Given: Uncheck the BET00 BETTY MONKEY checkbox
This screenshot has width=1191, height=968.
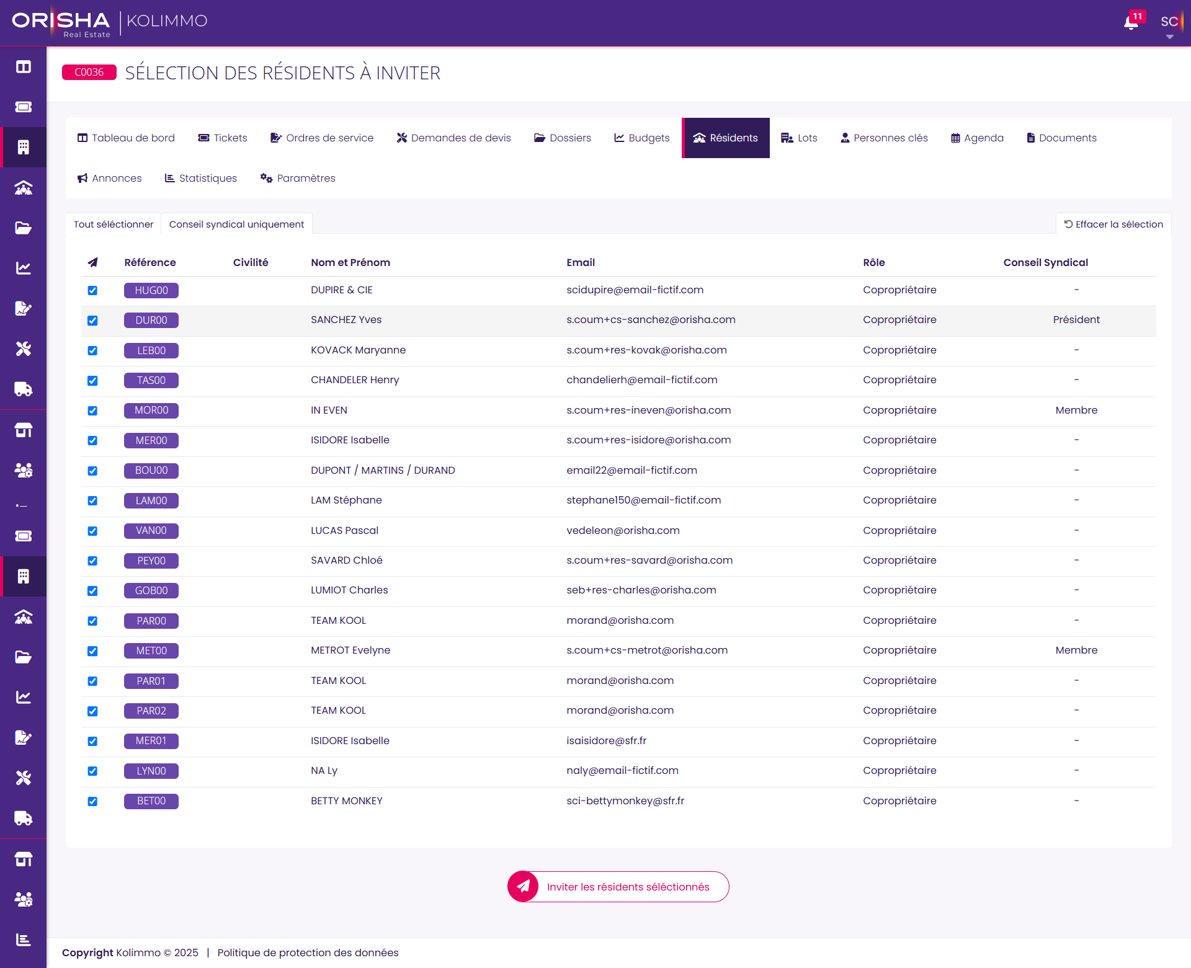Looking at the screenshot, I should point(92,801).
